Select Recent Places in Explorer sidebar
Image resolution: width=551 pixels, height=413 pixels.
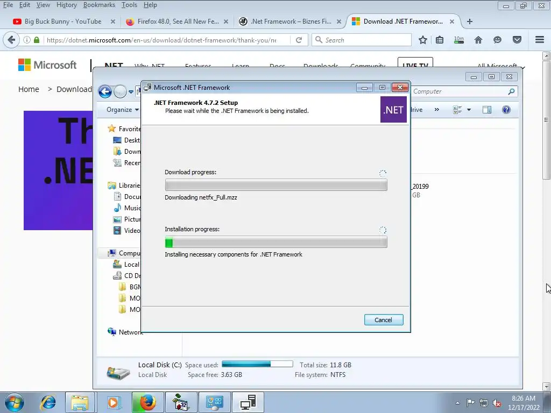[x=126, y=162]
